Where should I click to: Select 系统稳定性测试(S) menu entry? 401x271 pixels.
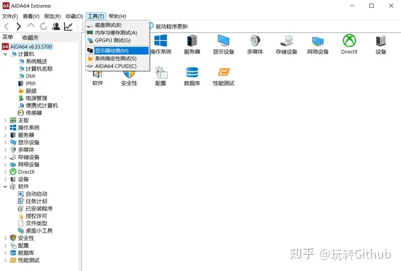click(118, 58)
